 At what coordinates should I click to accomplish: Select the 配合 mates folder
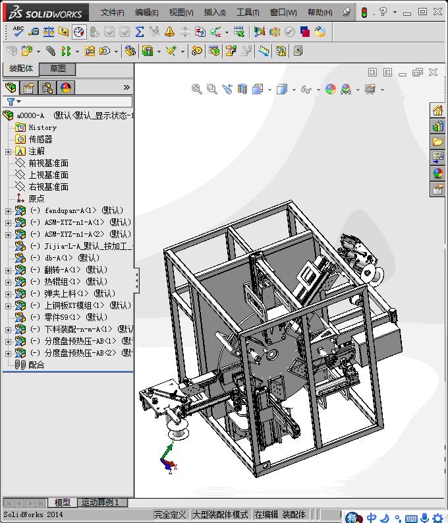pos(36,365)
